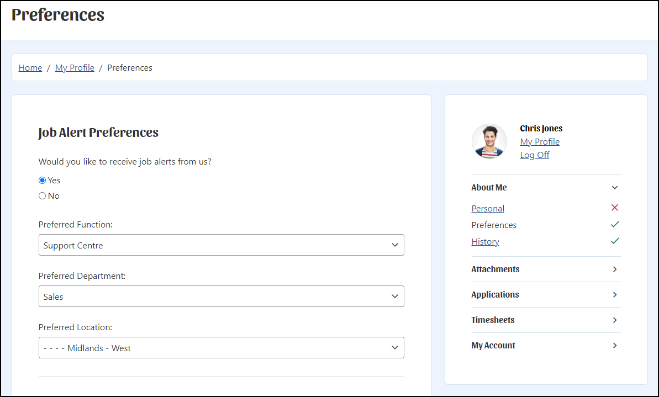
Task: Click My Profile under Chris Jones
Action: (x=540, y=141)
